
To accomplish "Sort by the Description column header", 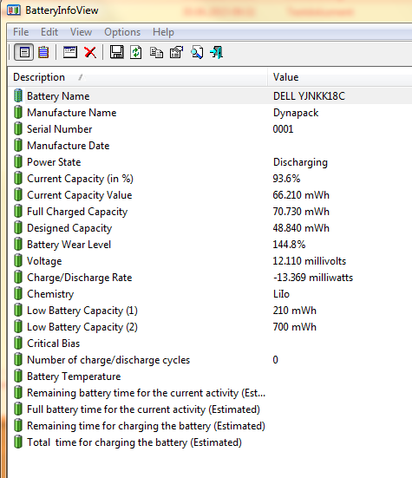I will tap(138, 77).
